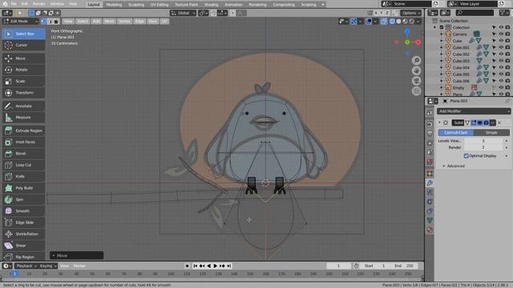Toggle camera view icon in viewport
513x288 pixels.
pos(416,81)
